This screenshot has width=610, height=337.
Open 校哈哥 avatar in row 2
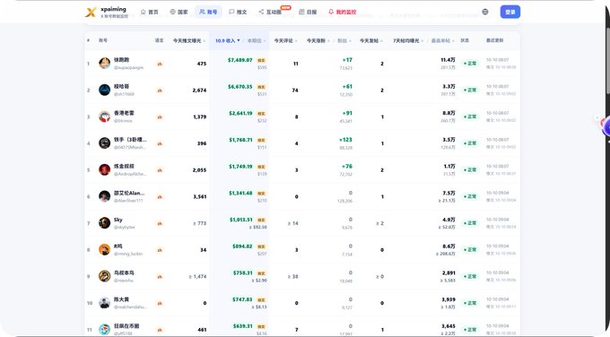tap(104, 90)
